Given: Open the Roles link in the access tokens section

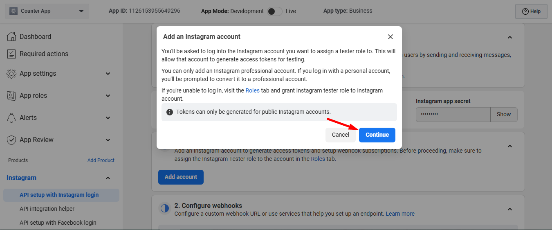Looking at the screenshot, I should [x=318, y=159].
